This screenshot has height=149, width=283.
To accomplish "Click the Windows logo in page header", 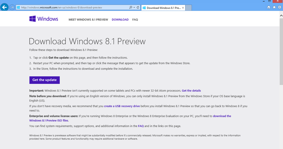I will 44,19.
